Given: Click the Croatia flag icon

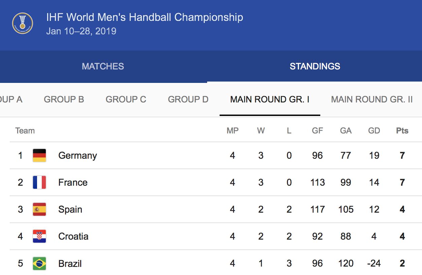Looking at the screenshot, I should [39, 236].
